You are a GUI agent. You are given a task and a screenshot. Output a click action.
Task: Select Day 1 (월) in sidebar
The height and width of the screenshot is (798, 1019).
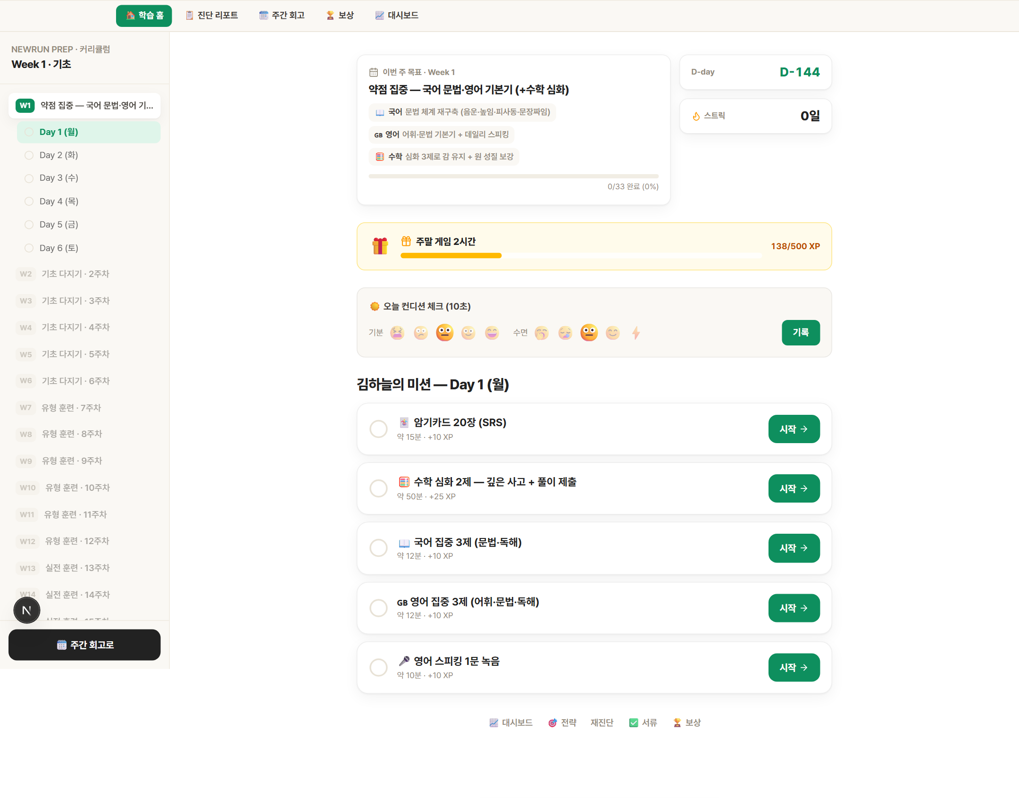pos(89,132)
